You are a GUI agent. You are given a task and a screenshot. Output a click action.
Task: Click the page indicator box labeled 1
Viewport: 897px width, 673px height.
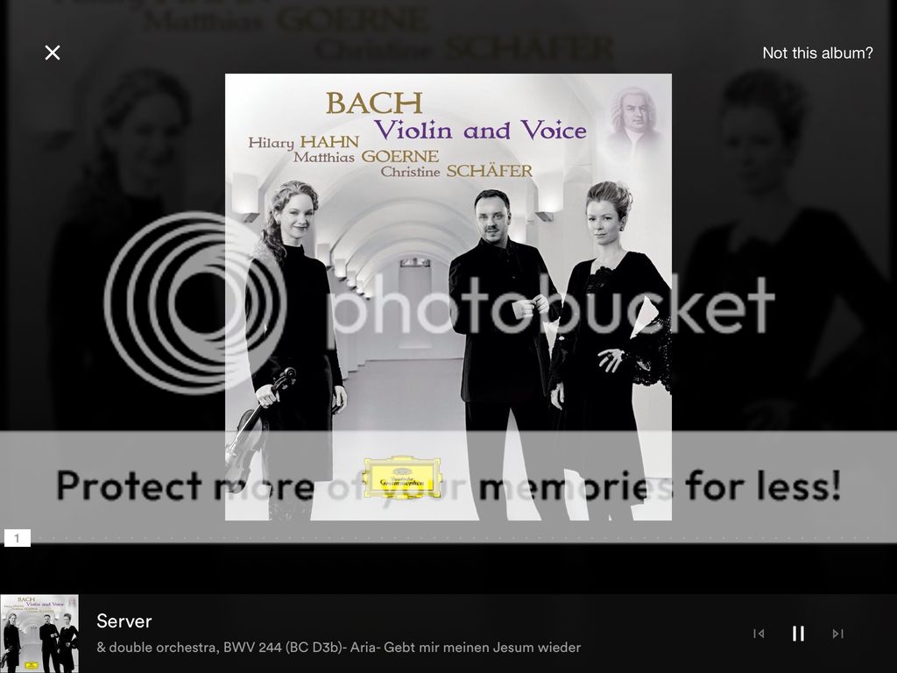coord(18,538)
